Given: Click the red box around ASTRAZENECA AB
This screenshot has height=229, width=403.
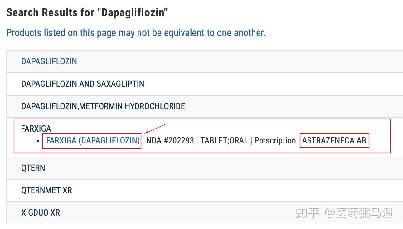Looking at the screenshot, I should [x=334, y=134].
